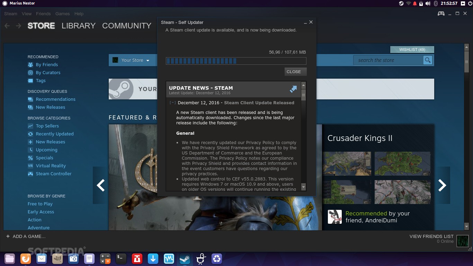Open the Friends menu

(43, 14)
